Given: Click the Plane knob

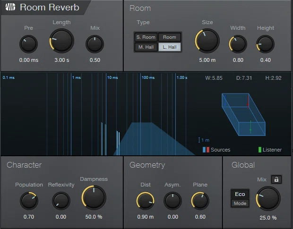Looking at the screenshot, I should 200,201.
